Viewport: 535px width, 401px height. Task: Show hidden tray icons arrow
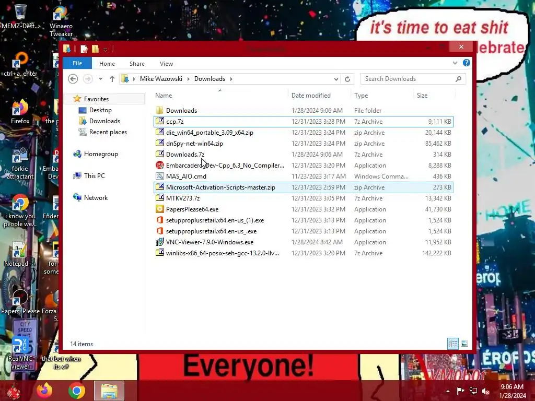(448, 391)
